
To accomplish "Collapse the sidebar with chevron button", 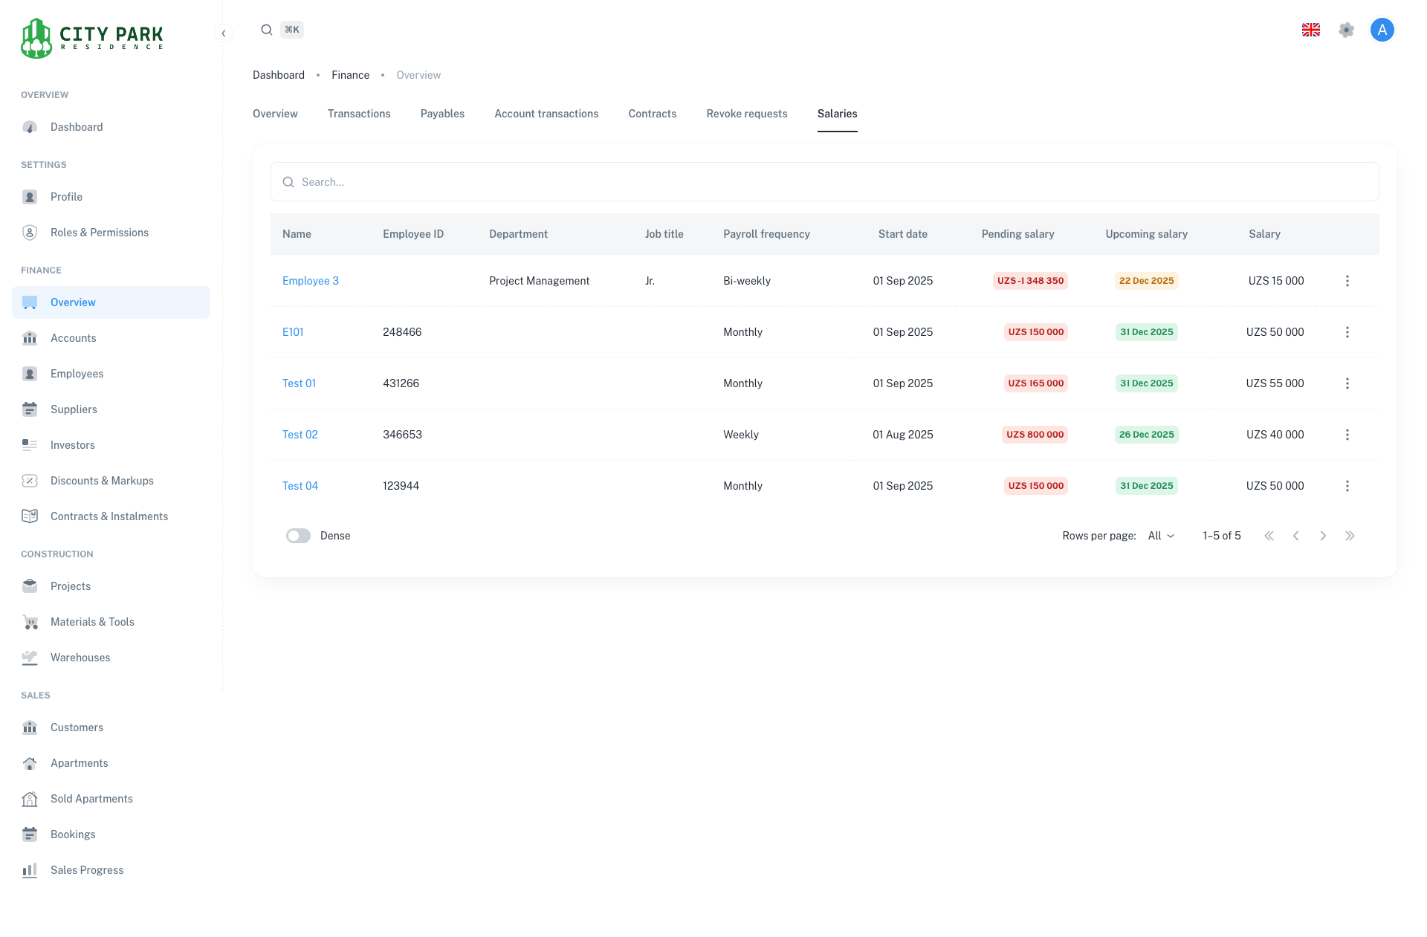I will [223, 33].
